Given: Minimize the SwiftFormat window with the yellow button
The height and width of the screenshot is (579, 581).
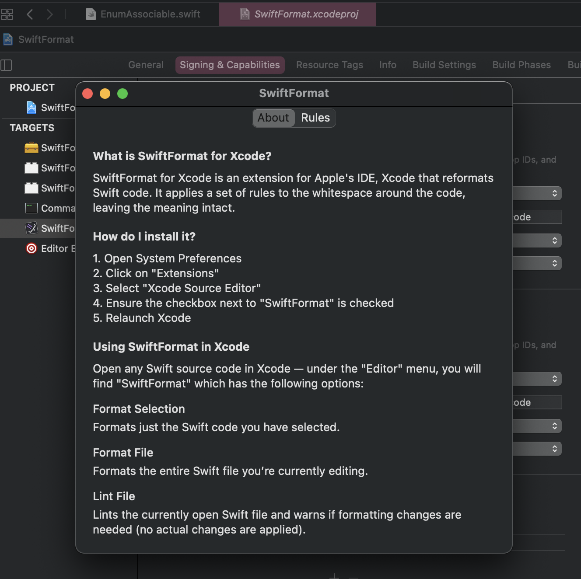Looking at the screenshot, I should 105,94.
